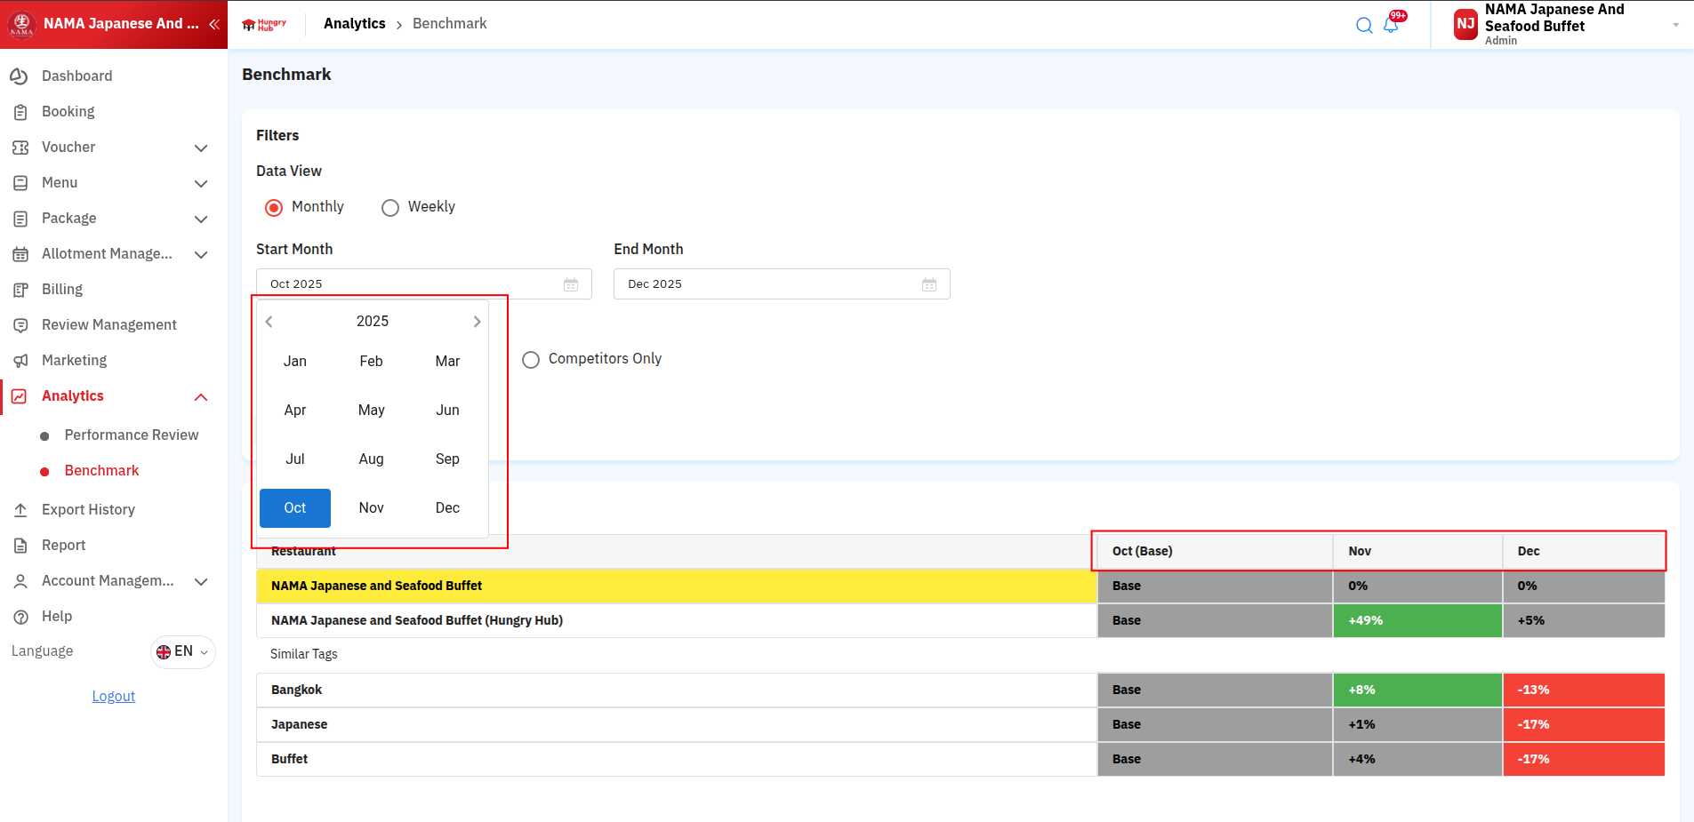Expand the Account Management submenu
This screenshot has height=822, width=1694.
pos(201,581)
